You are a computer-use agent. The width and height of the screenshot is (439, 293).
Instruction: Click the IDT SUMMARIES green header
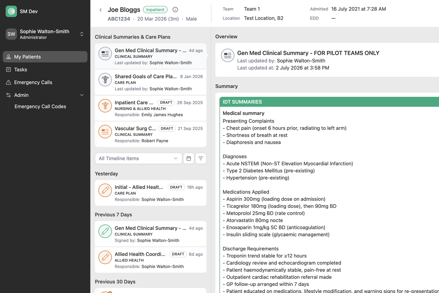tap(329, 102)
